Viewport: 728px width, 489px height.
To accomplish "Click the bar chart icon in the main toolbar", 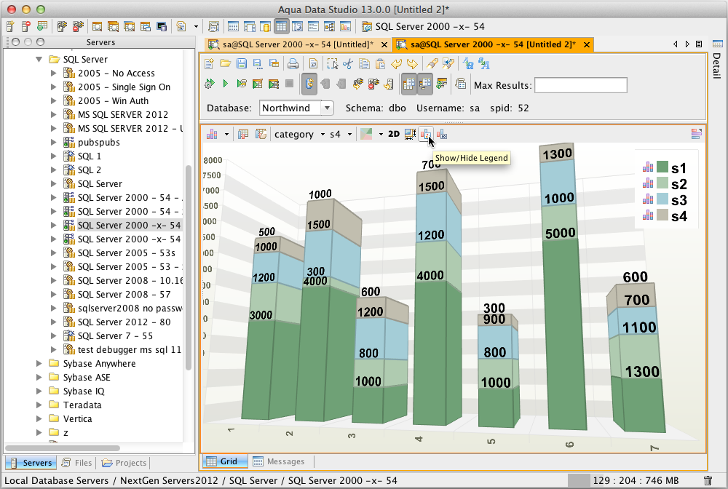I will coord(345,26).
